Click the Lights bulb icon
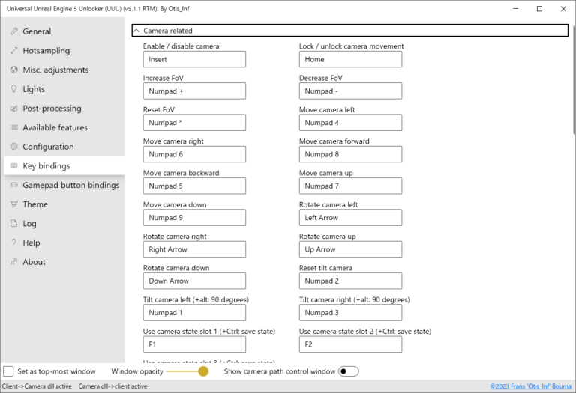Image resolution: width=576 pixels, height=393 pixels. (x=13, y=89)
